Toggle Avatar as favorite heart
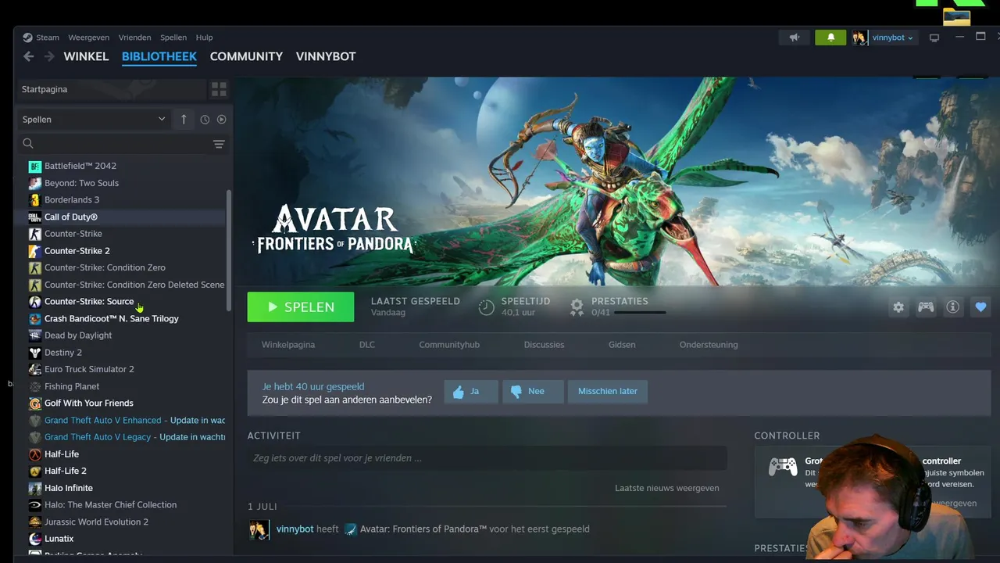1000x563 pixels. [980, 307]
